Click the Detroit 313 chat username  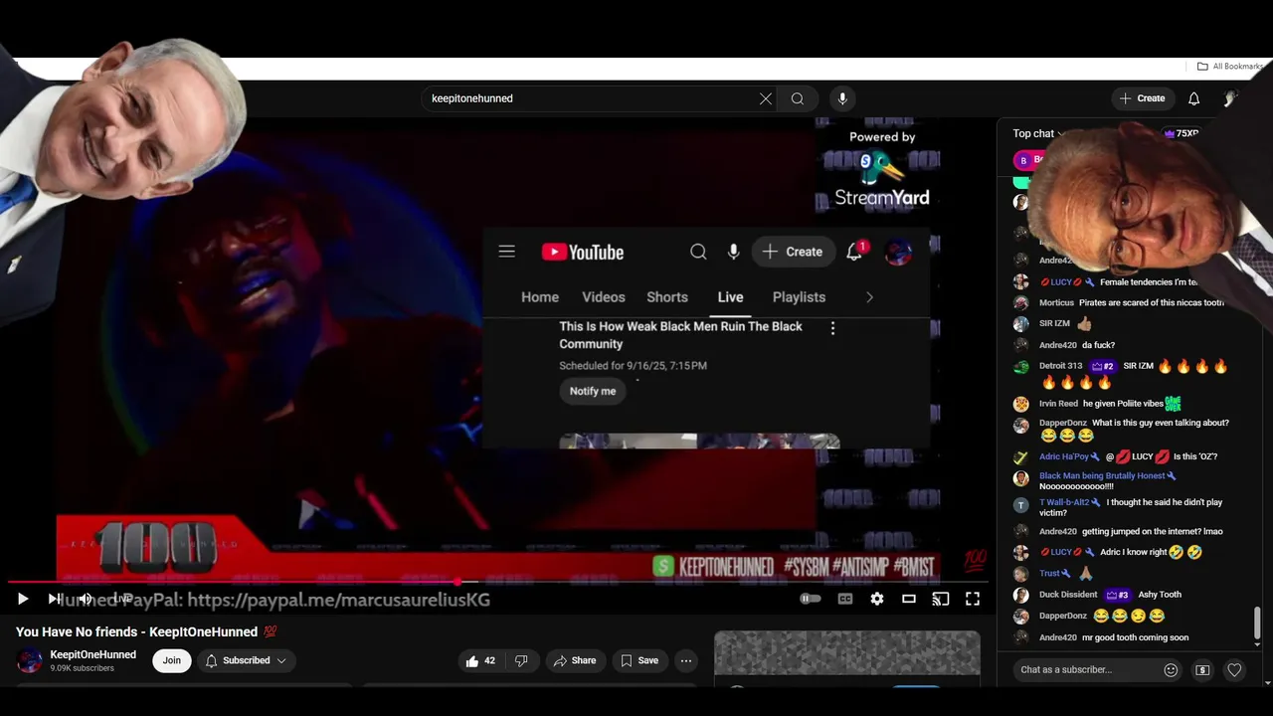1060,366
